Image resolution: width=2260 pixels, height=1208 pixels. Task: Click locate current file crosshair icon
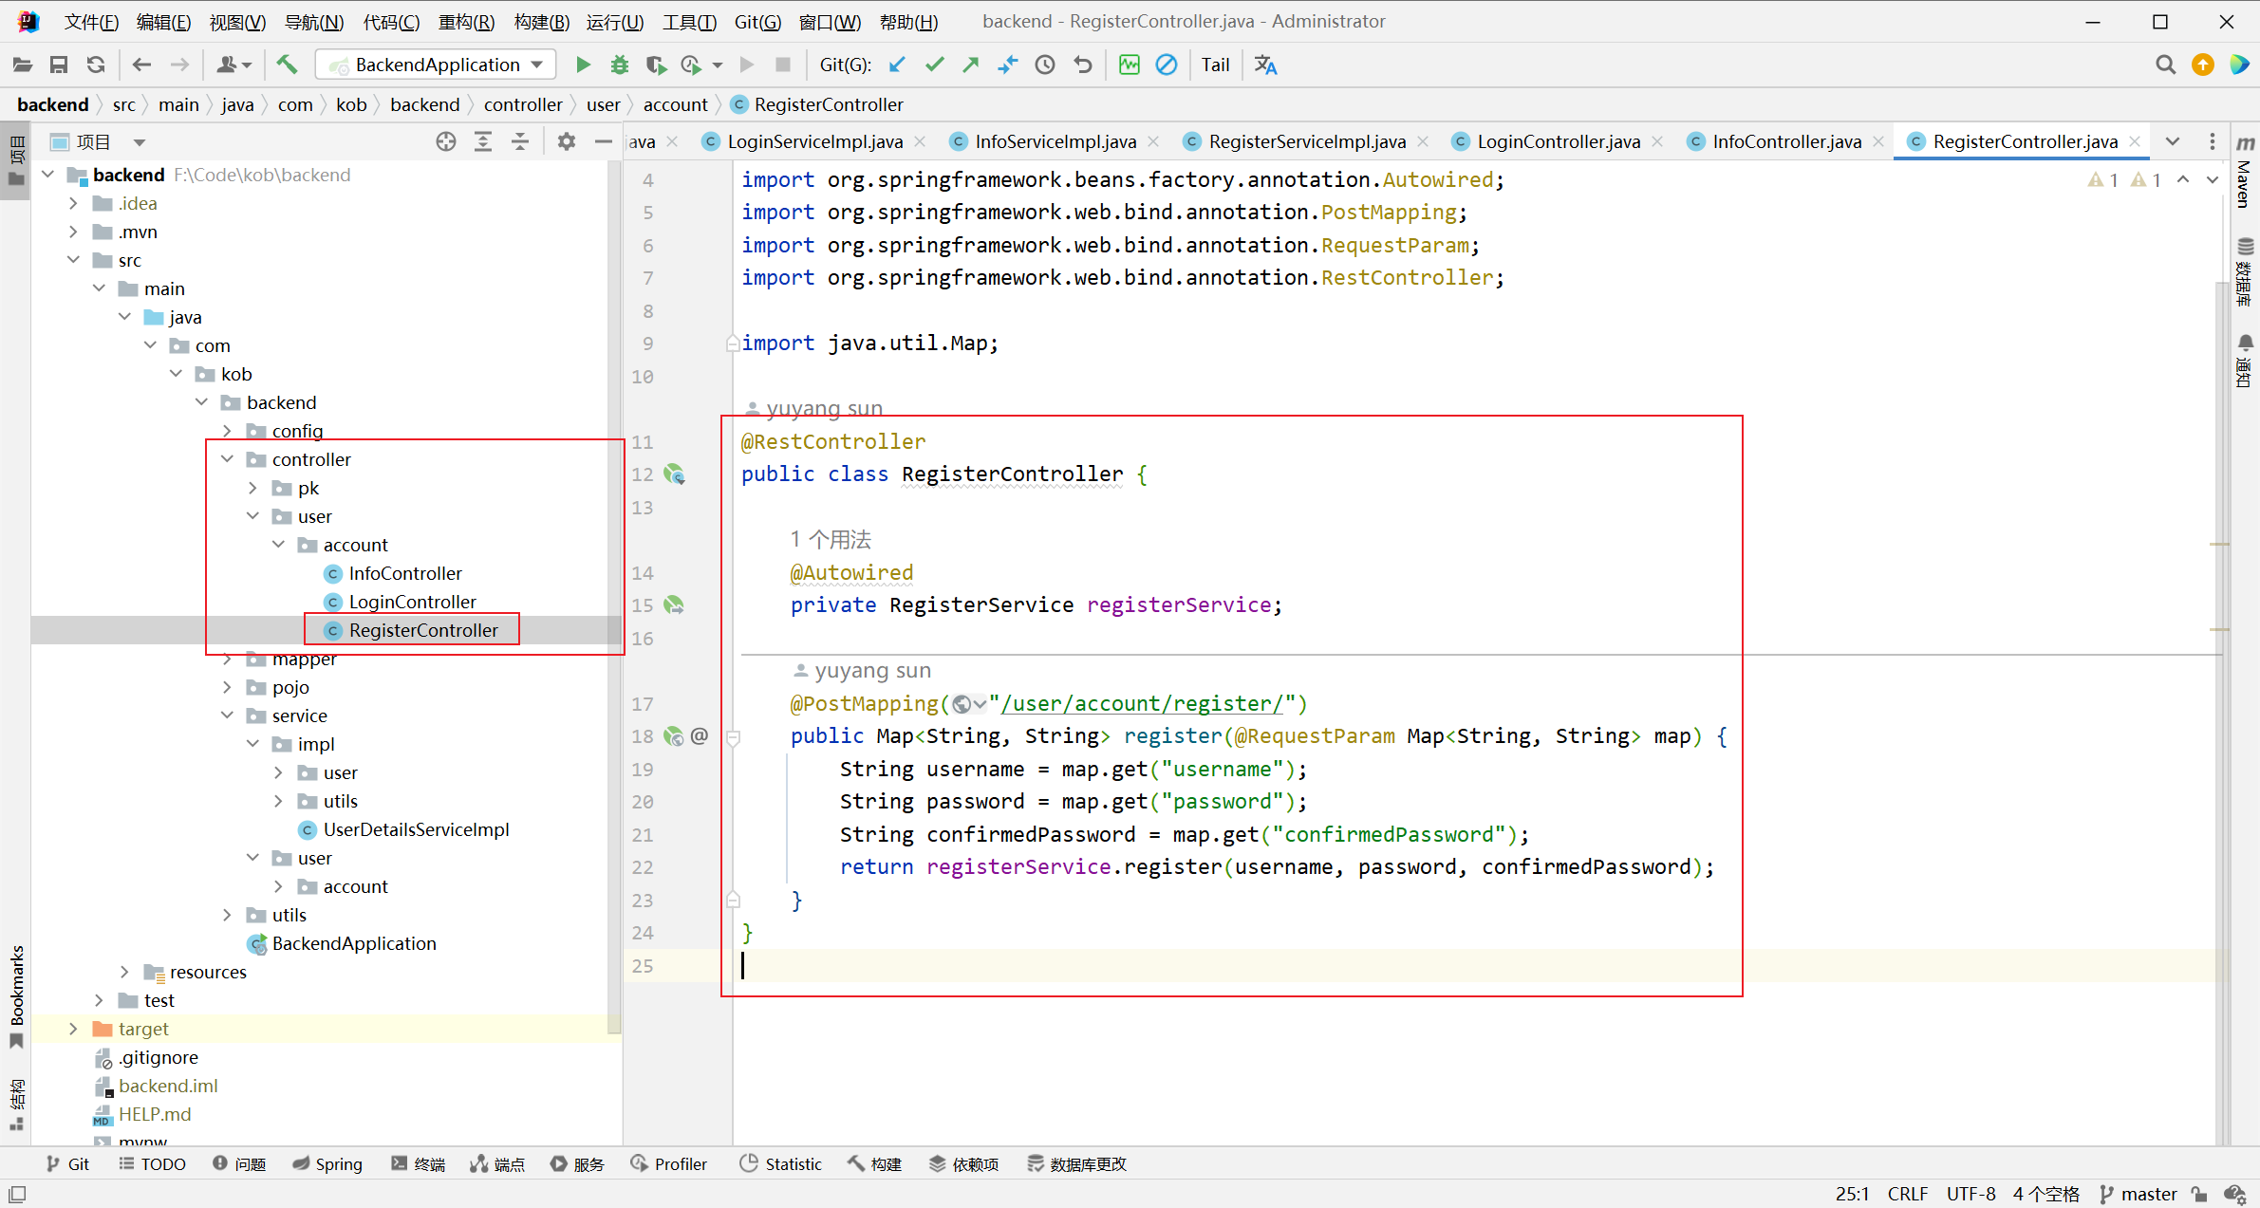click(445, 141)
